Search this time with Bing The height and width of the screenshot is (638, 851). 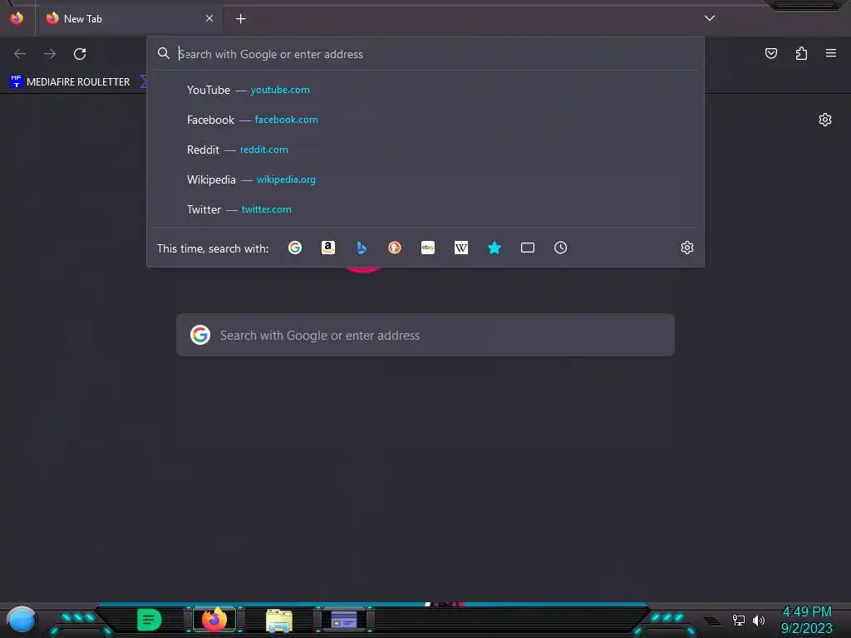click(362, 248)
